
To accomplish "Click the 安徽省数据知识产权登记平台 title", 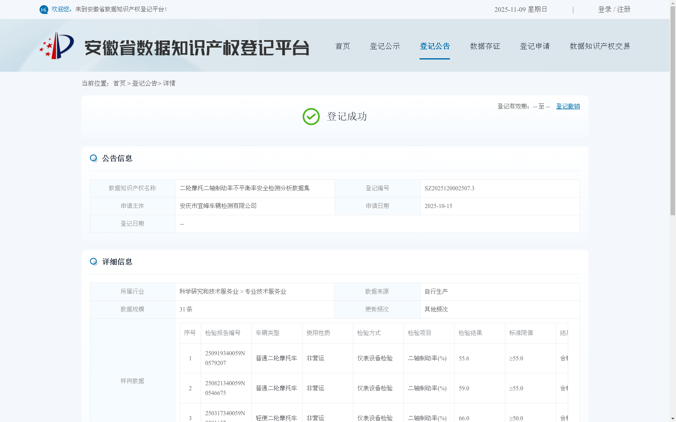I will coord(197,48).
